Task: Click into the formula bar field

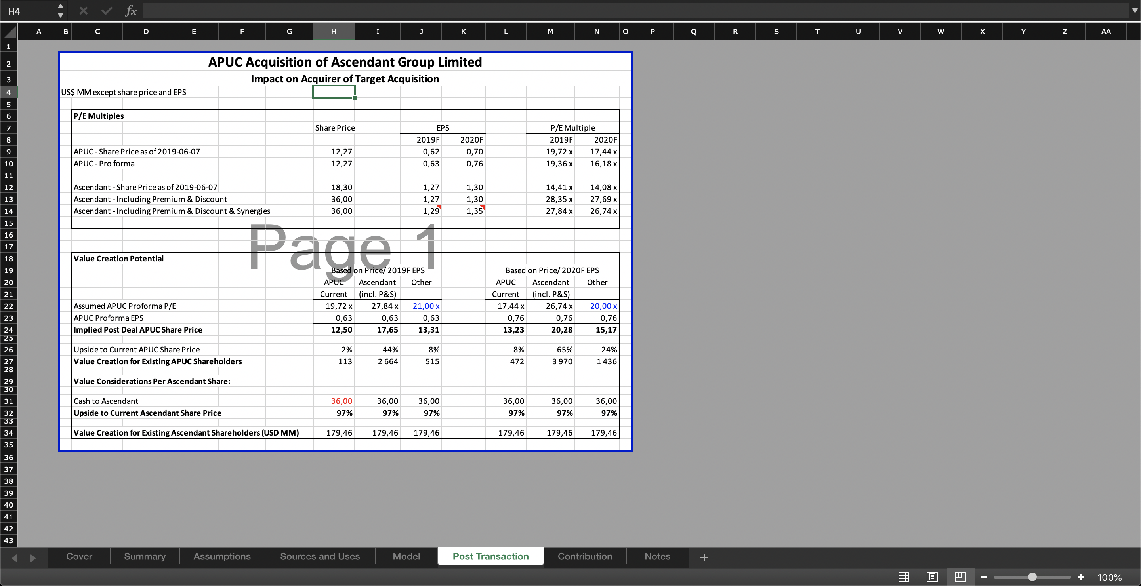Action: point(635,11)
